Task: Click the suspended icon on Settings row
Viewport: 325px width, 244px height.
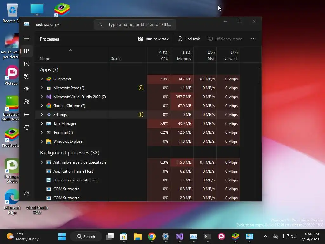Action: pos(141,115)
